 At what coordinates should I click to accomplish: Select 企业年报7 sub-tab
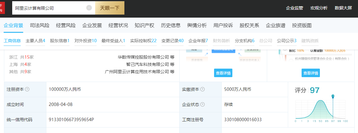[198, 41]
